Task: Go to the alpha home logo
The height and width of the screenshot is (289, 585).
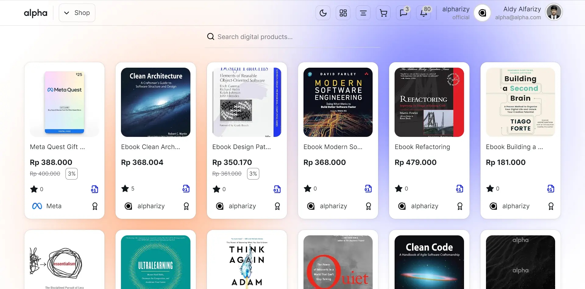Action: coord(36,13)
